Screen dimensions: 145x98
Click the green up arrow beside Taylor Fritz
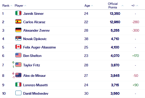click(13, 63)
